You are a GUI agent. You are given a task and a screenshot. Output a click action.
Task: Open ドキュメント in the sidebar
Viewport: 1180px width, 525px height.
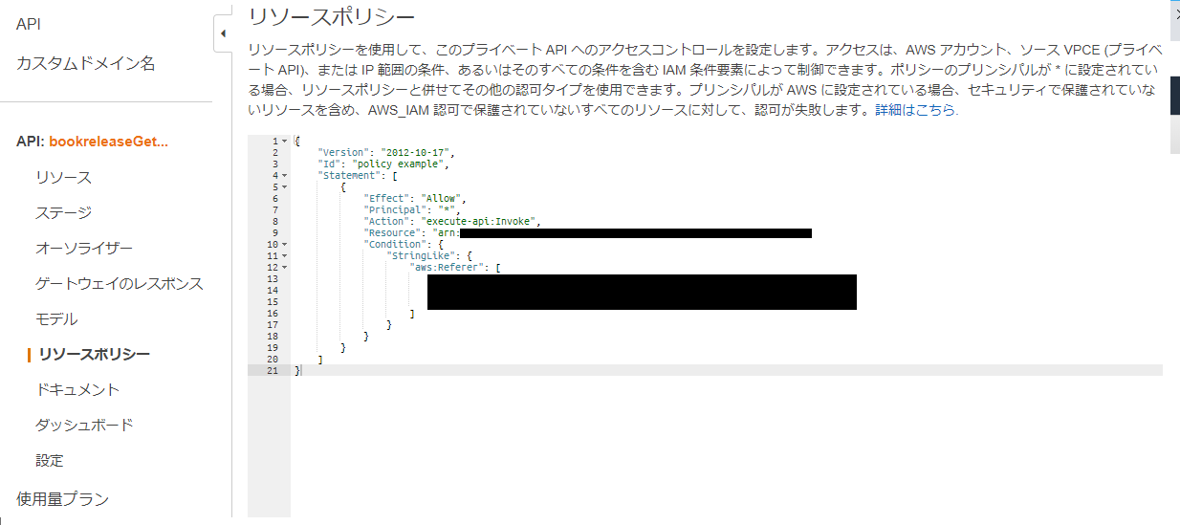point(77,390)
